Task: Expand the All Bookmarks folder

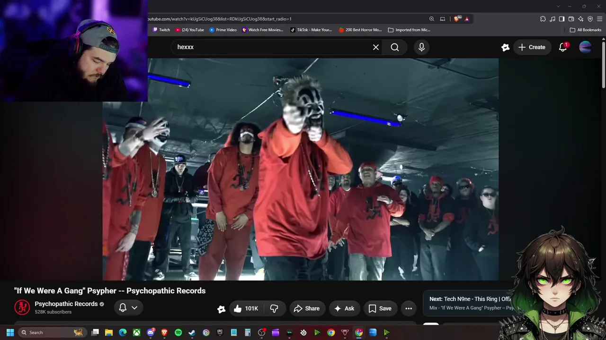Action: 586,30
